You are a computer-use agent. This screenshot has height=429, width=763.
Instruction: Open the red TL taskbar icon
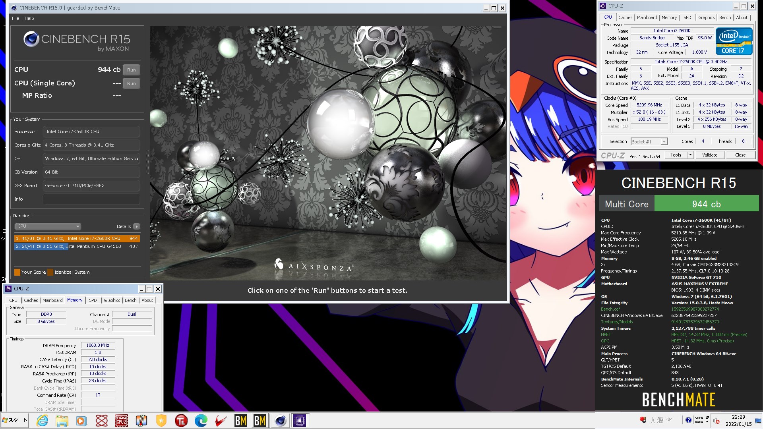[181, 421]
